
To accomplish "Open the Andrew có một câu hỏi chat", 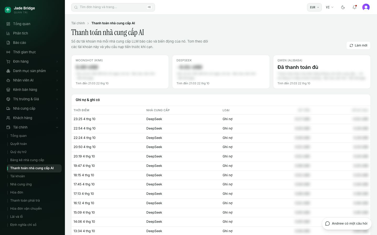I will click(346, 224).
